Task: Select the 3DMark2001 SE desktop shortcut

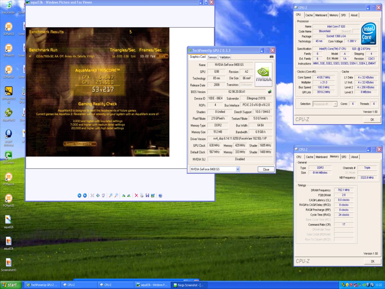Action: pos(9,95)
